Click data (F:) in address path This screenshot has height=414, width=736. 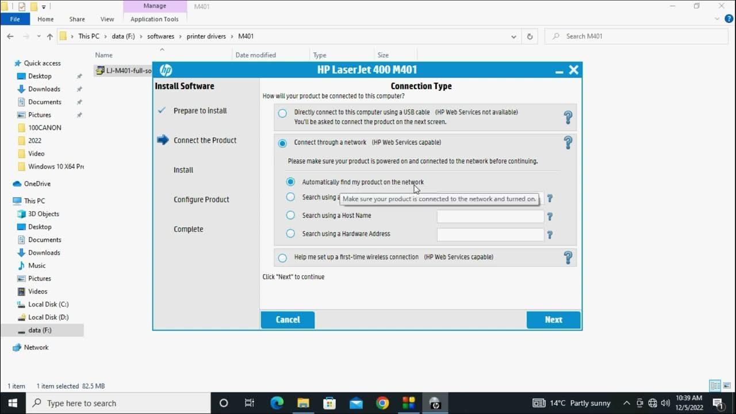coord(124,36)
